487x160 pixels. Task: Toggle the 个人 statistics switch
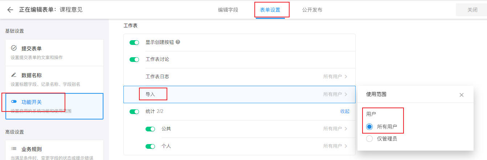[x=150, y=146]
